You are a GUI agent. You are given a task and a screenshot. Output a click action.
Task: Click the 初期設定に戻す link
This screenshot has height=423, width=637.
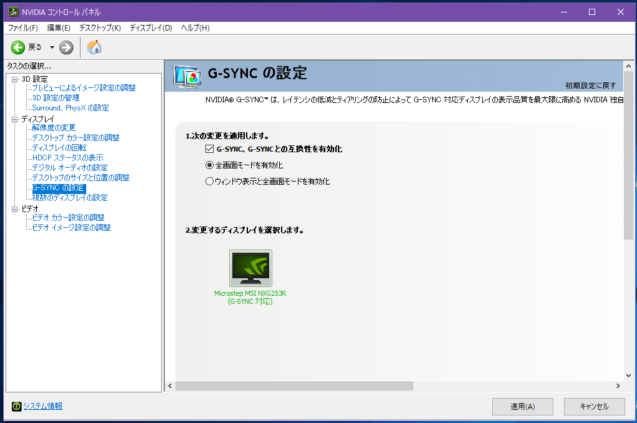click(590, 85)
